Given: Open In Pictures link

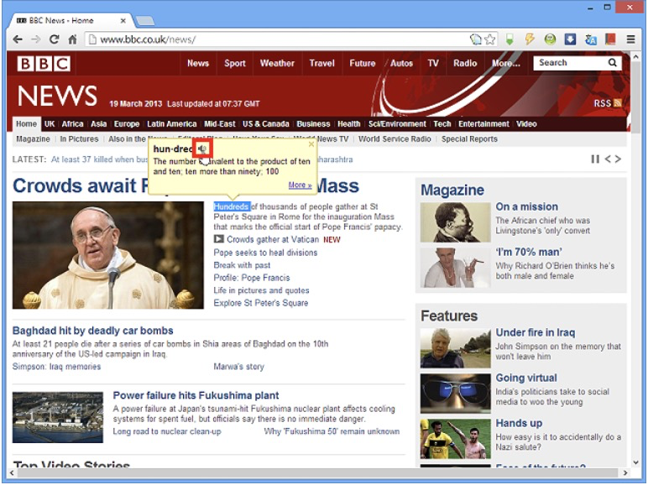Looking at the screenshot, I should [80, 139].
